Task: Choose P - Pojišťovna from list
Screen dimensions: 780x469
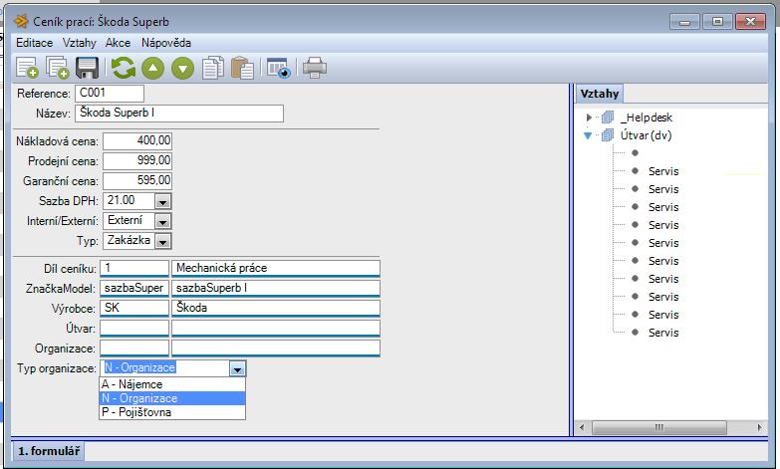Action: pyautogui.click(x=172, y=412)
